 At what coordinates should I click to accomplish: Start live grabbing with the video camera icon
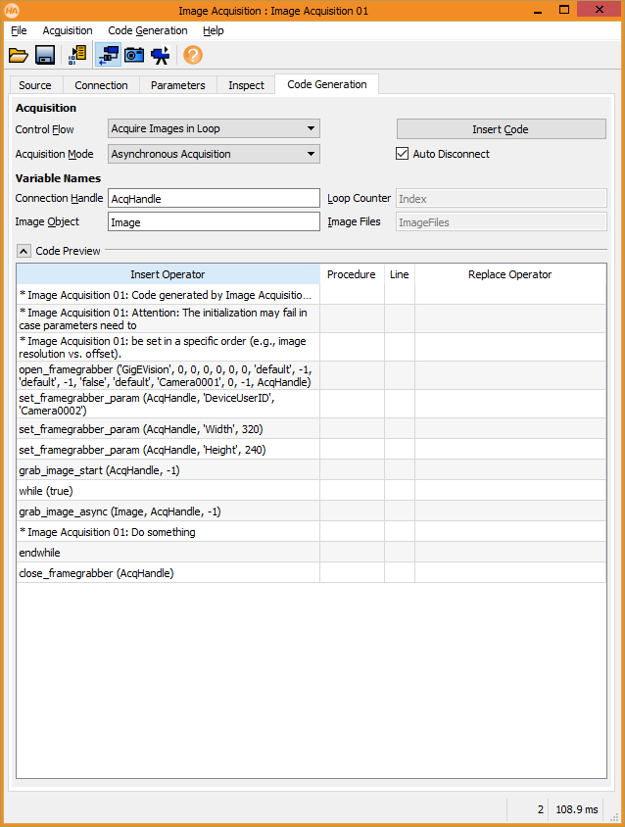tap(162, 55)
